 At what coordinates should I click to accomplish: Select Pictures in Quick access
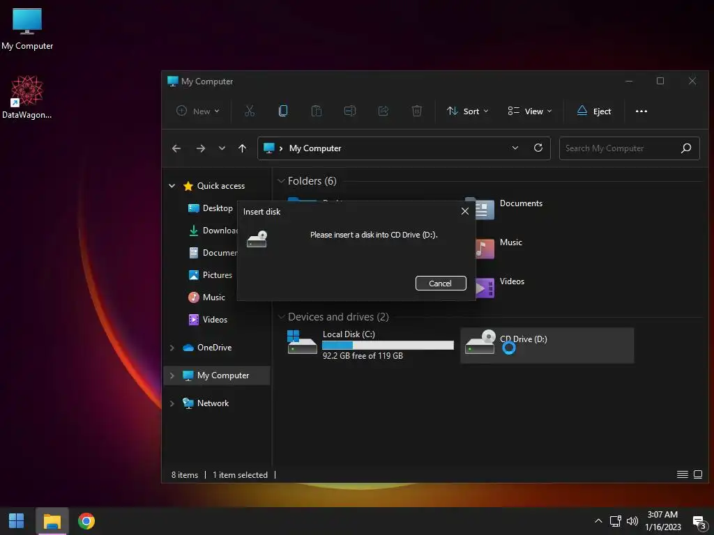tap(211, 274)
